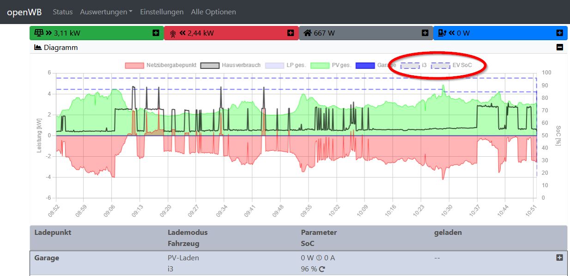Open the openWB home brand link
The height and width of the screenshot is (276, 570).
(24, 12)
